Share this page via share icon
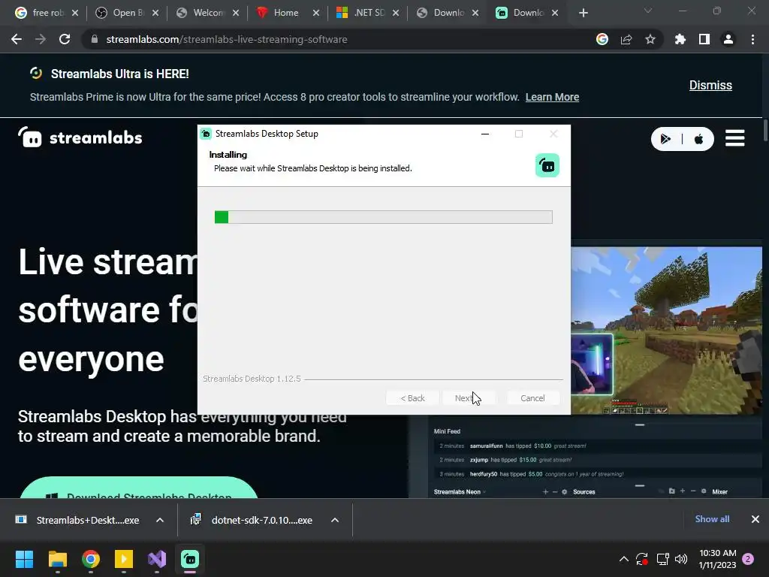This screenshot has width=769, height=577. tap(626, 39)
